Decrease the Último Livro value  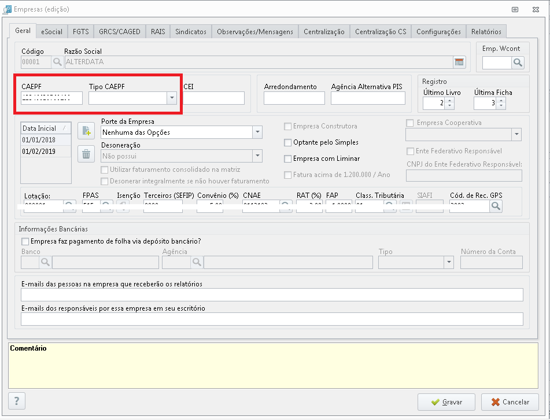pos(450,106)
